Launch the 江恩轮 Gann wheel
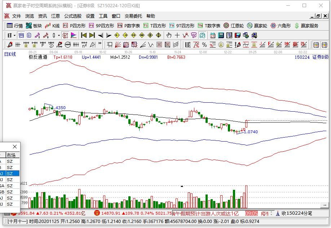This screenshot has width=331, height=228. [234, 26]
